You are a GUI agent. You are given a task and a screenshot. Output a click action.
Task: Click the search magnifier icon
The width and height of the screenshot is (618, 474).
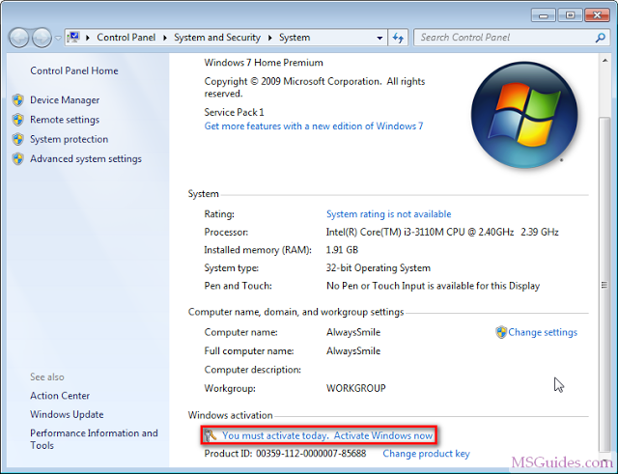600,38
